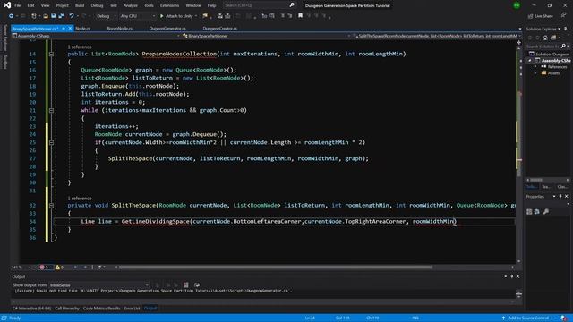Click the Save file icon
This screenshot has width=573, height=322.
(x=54, y=16)
